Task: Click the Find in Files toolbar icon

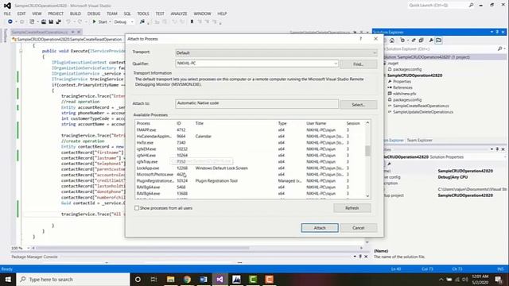Action: pos(142,21)
